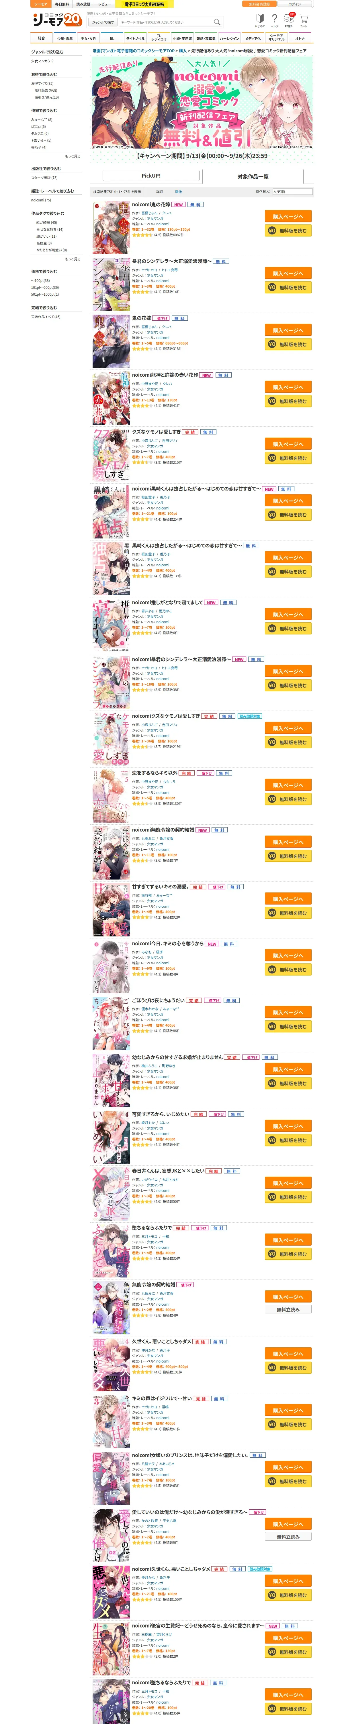Open the beginner guide (はじめて) icon
The height and width of the screenshot is (1724, 344).
[260, 21]
